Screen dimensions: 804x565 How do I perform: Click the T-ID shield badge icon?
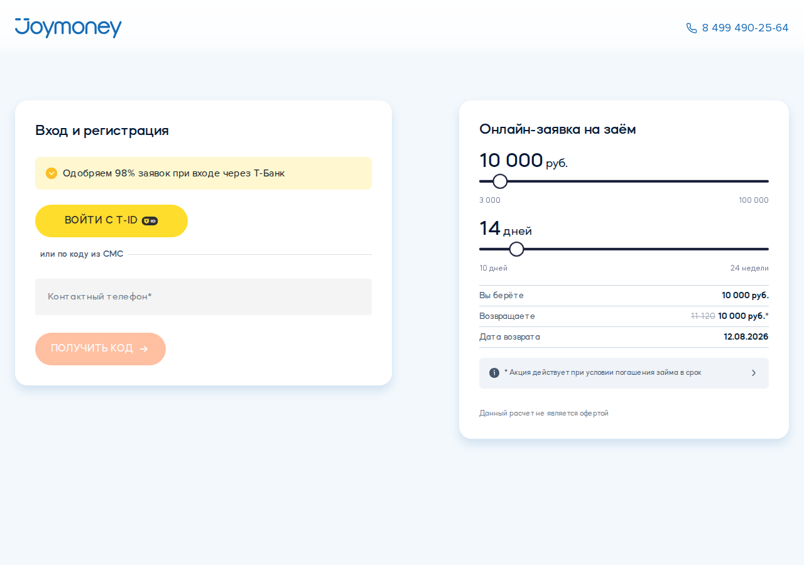pos(149,221)
